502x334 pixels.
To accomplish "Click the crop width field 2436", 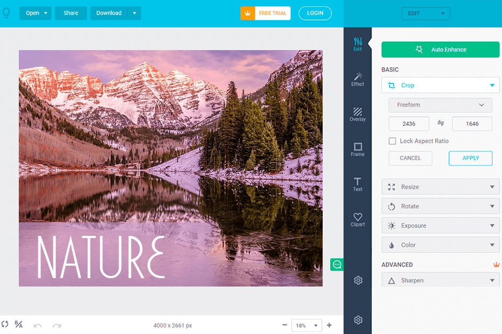I will 409,124.
